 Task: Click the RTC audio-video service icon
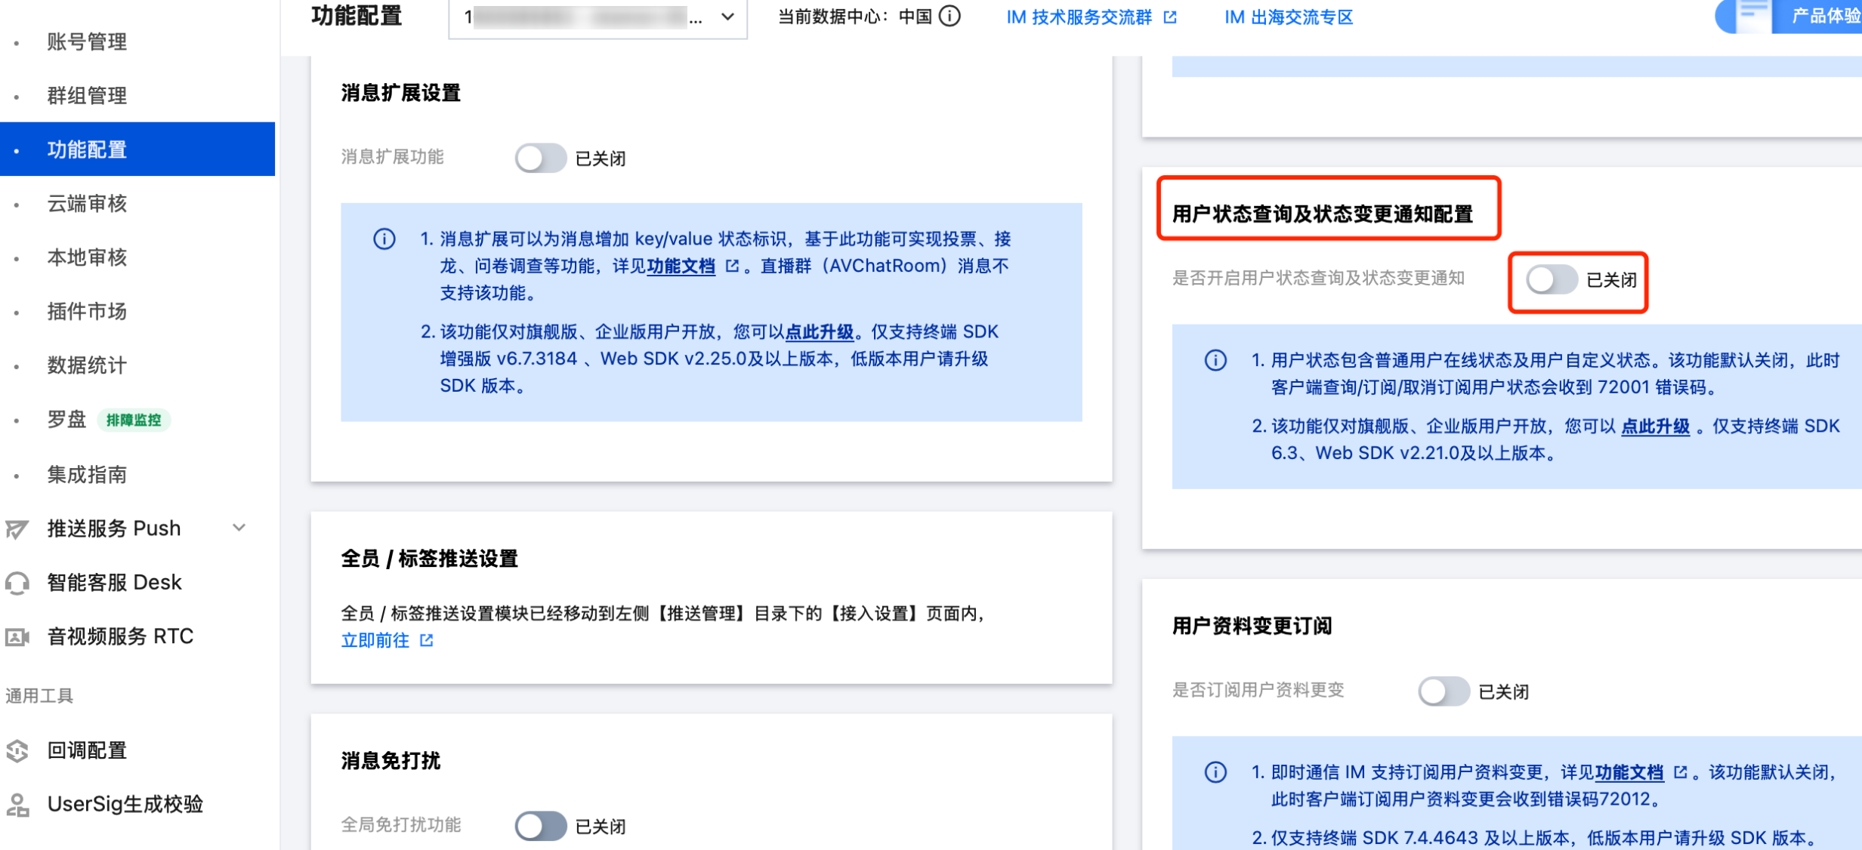pyautogui.click(x=17, y=637)
